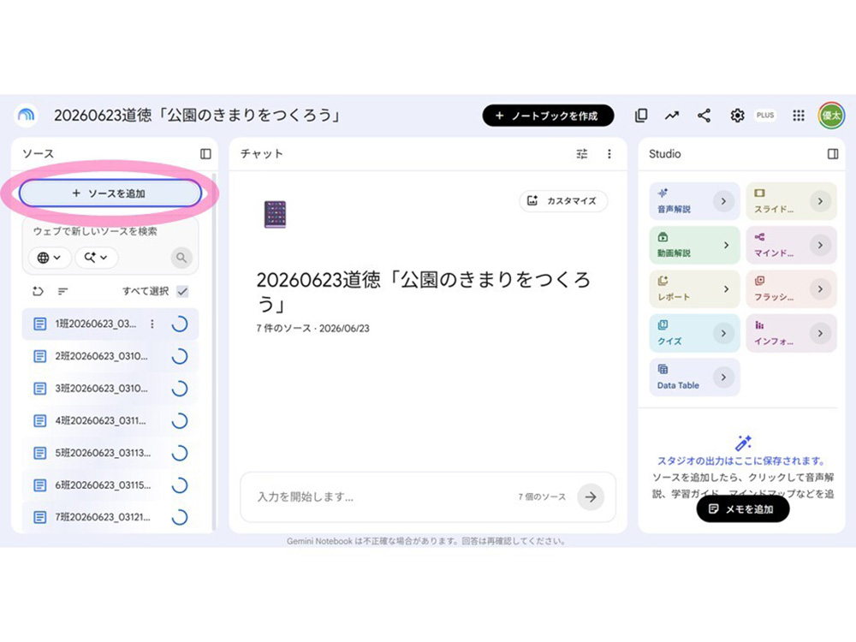Focus the web source search field
This screenshot has height=642, width=856.
(x=110, y=231)
